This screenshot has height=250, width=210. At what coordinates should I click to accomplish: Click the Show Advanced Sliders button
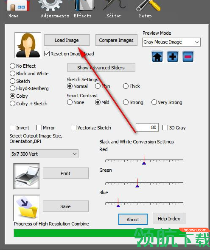(x=101, y=68)
